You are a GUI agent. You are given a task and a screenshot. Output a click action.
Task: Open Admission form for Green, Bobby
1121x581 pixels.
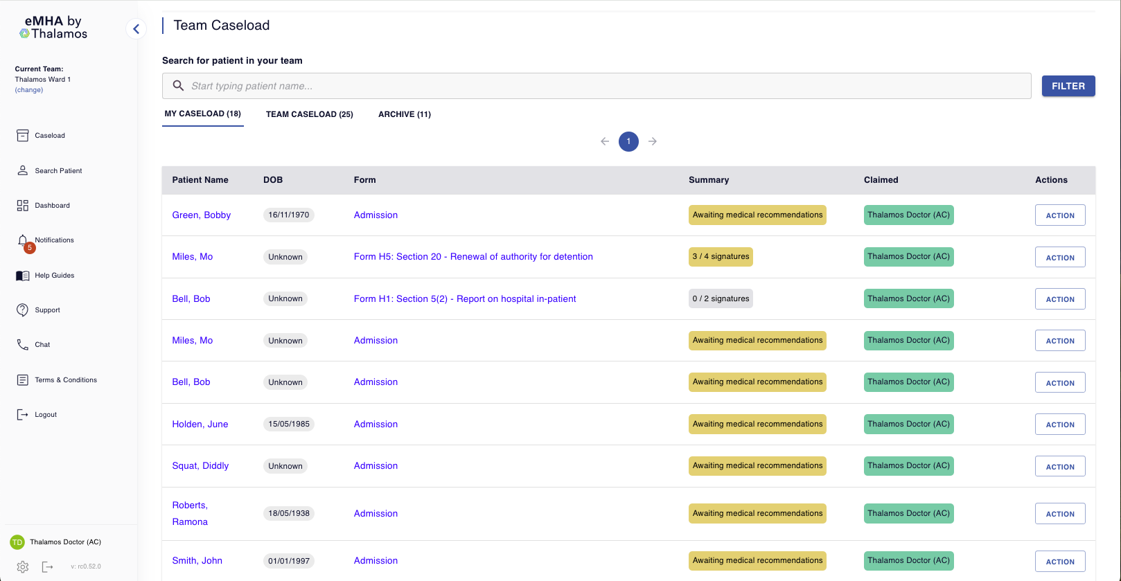pos(376,215)
